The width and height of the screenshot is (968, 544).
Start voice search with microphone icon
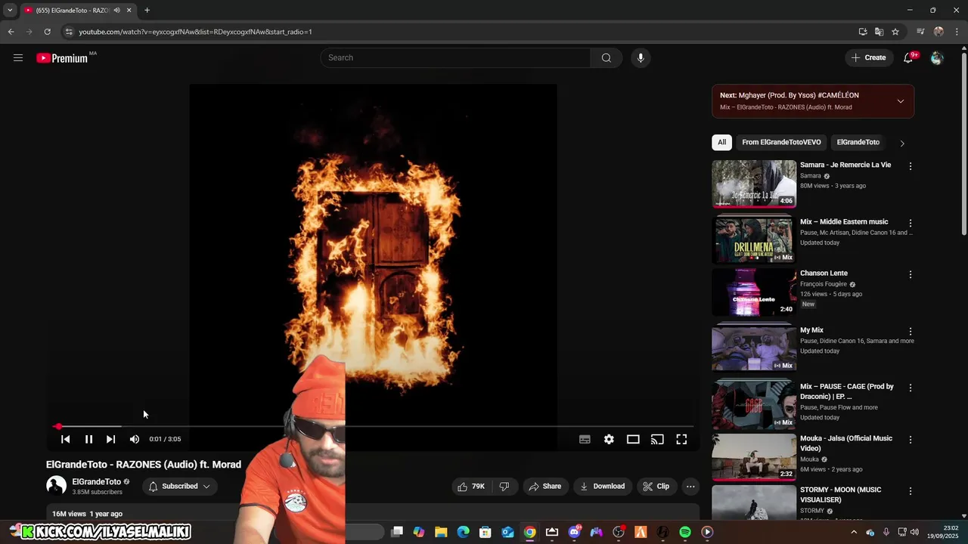pos(641,57)
